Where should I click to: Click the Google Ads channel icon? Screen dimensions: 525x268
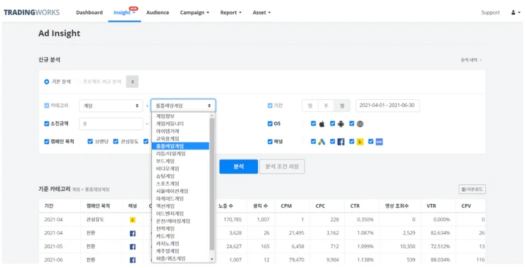(x=322, y=142)
